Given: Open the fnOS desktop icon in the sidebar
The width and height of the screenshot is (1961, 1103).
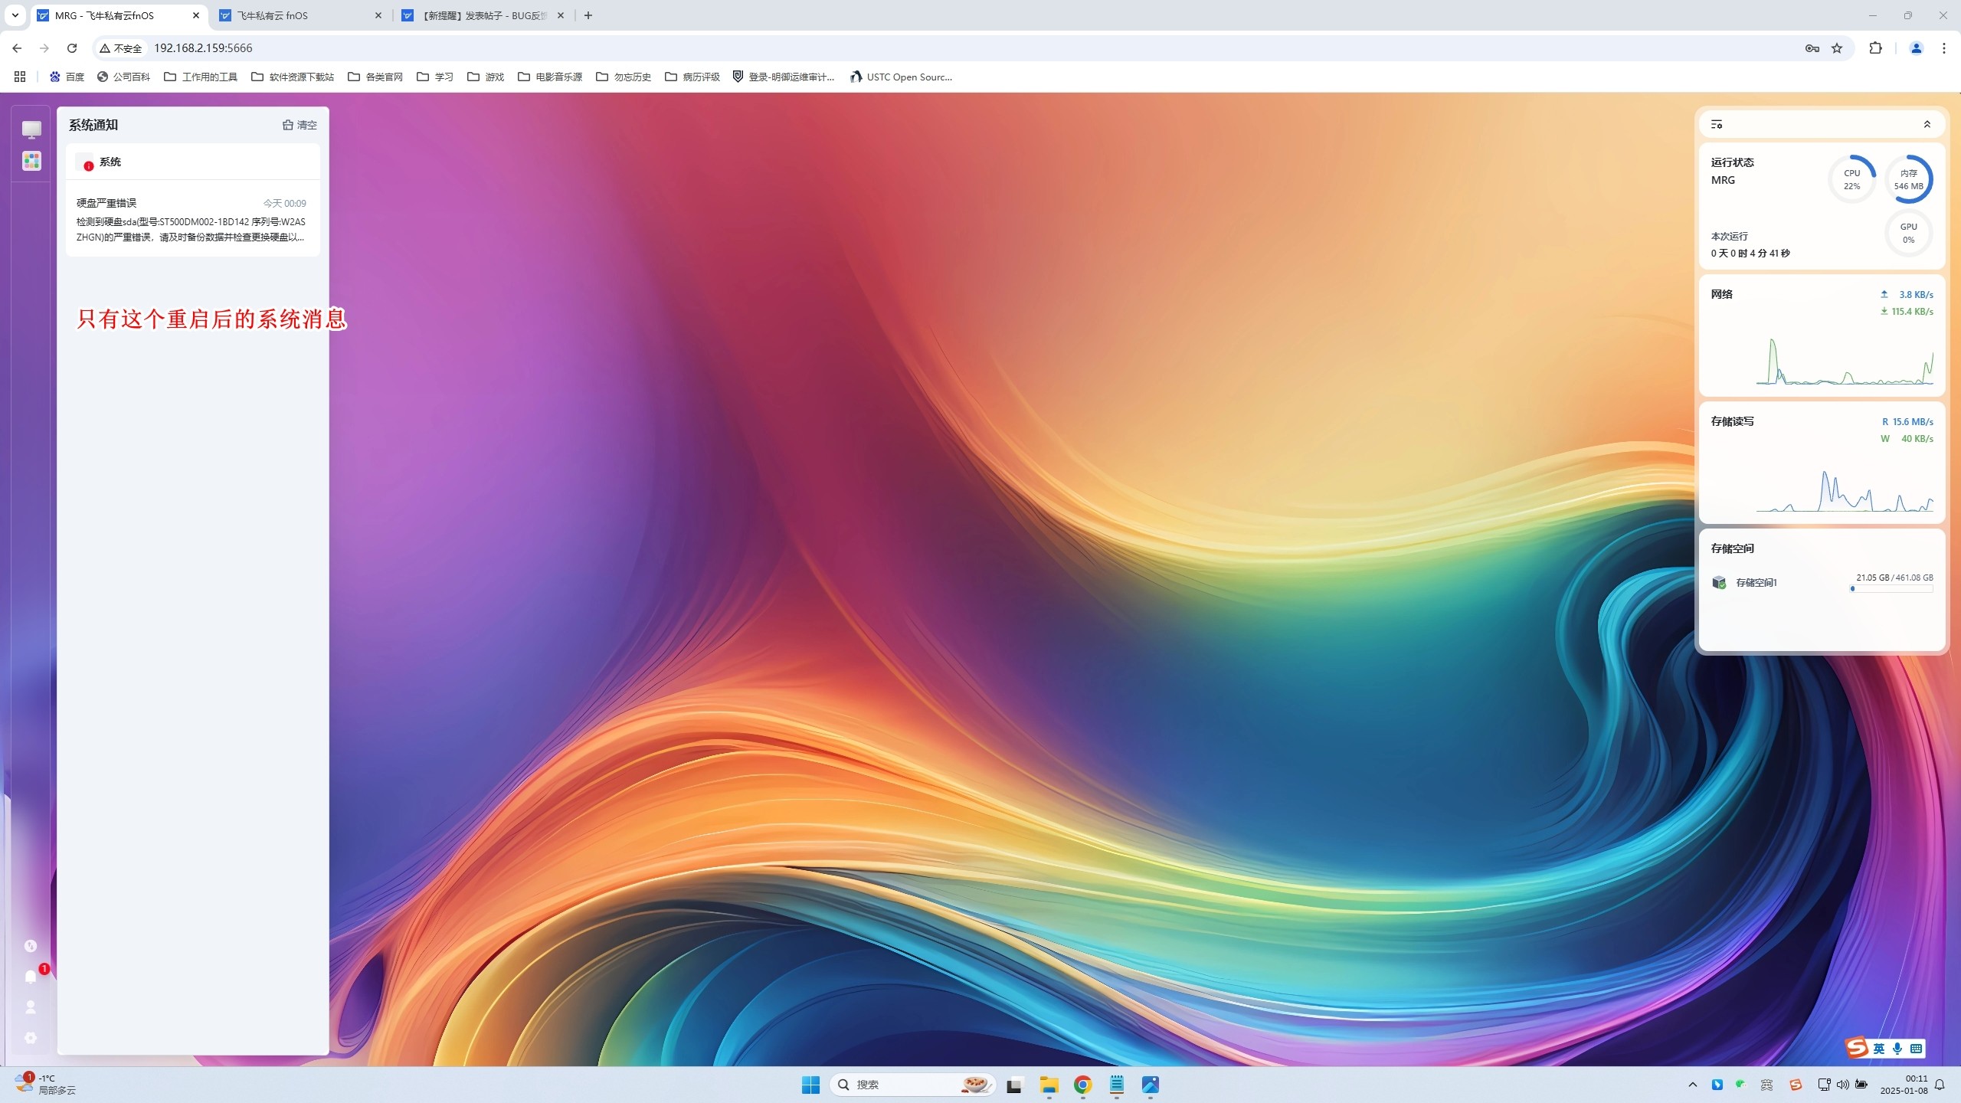Looking at the screenshot, I should pos(31,129).
